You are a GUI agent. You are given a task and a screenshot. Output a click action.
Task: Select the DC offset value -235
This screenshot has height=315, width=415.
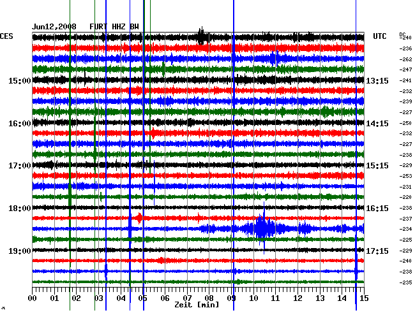[405, 282]
